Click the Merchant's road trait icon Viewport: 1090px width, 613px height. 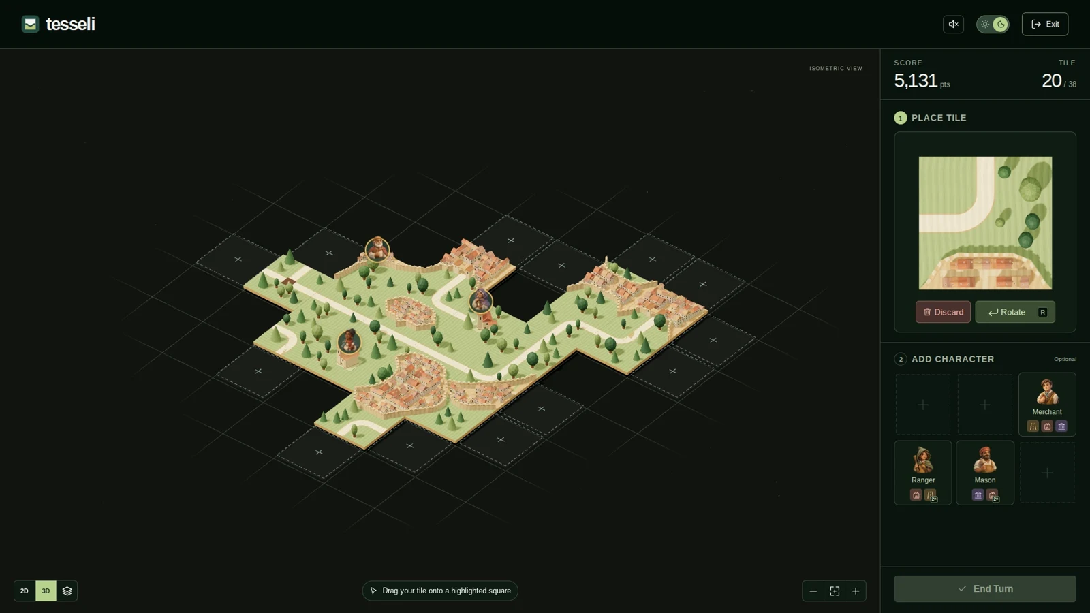pos(1033,426)
